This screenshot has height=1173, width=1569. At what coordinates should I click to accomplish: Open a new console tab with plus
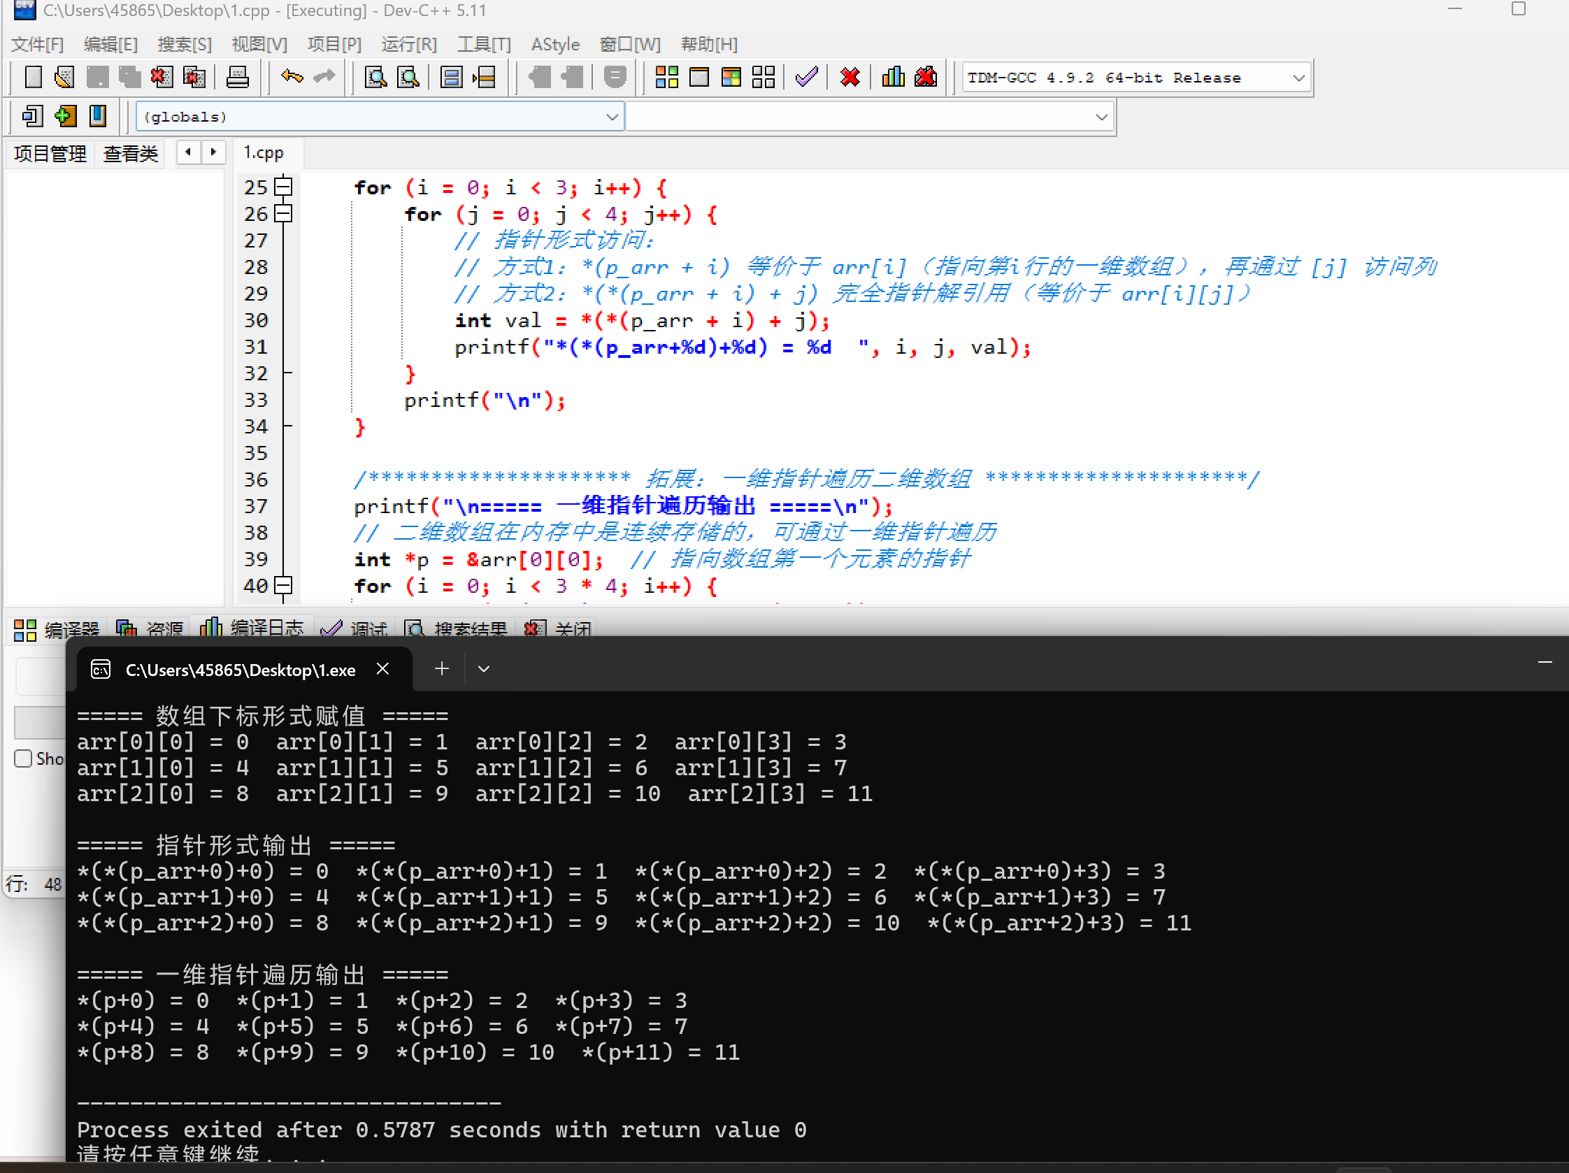[x=441, y=669]
